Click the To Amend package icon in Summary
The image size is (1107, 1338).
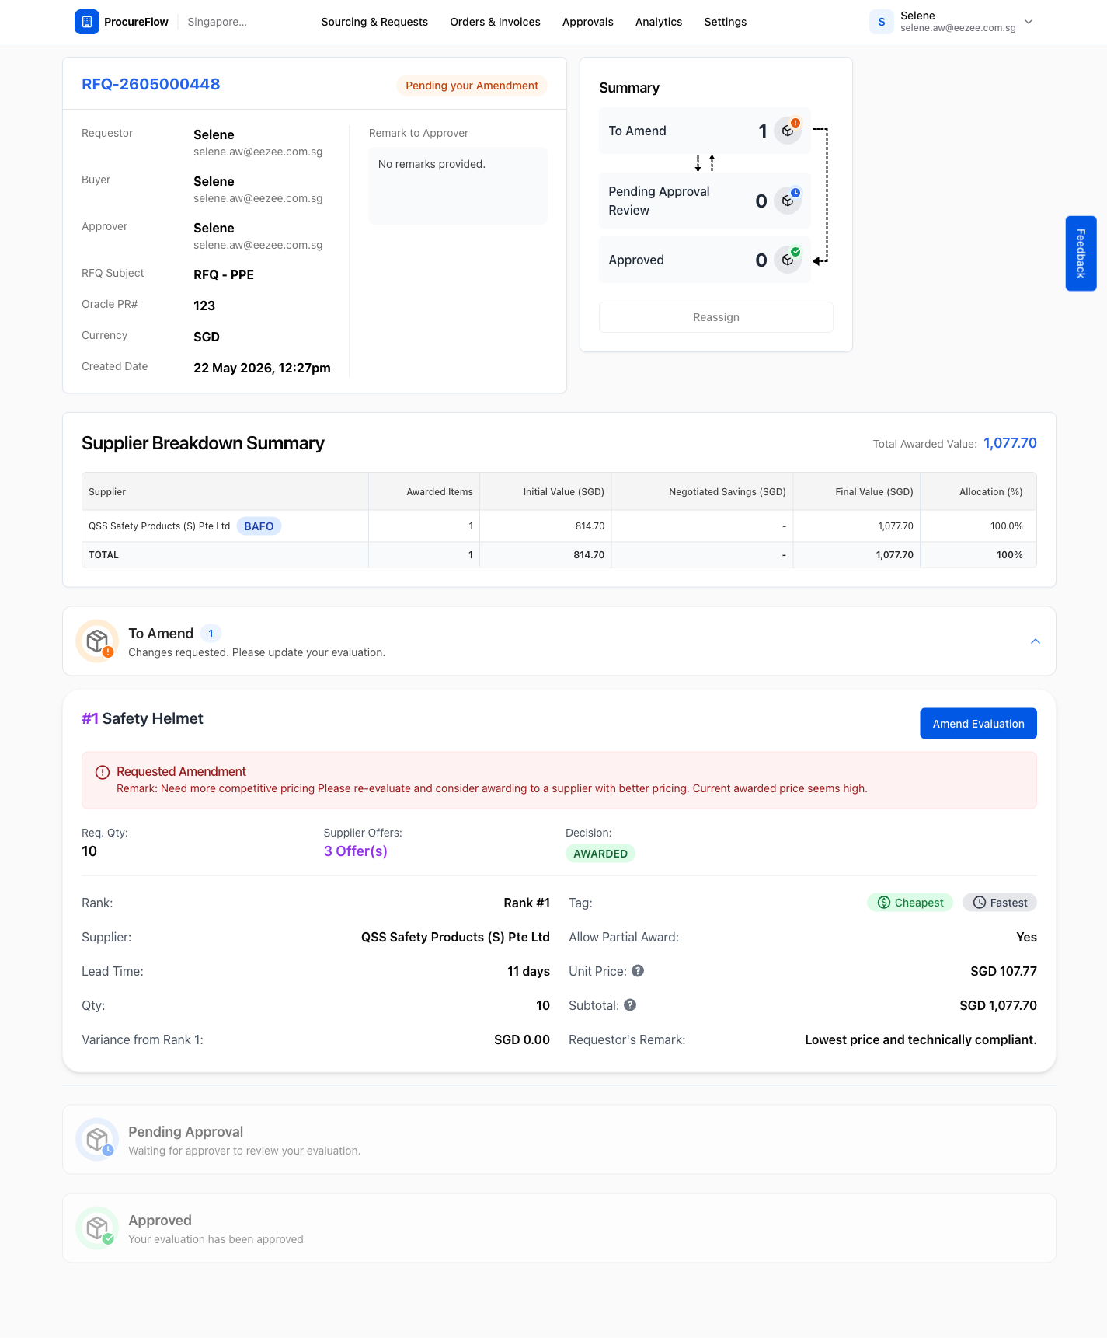pyautogui.click(x=788, y=131)
